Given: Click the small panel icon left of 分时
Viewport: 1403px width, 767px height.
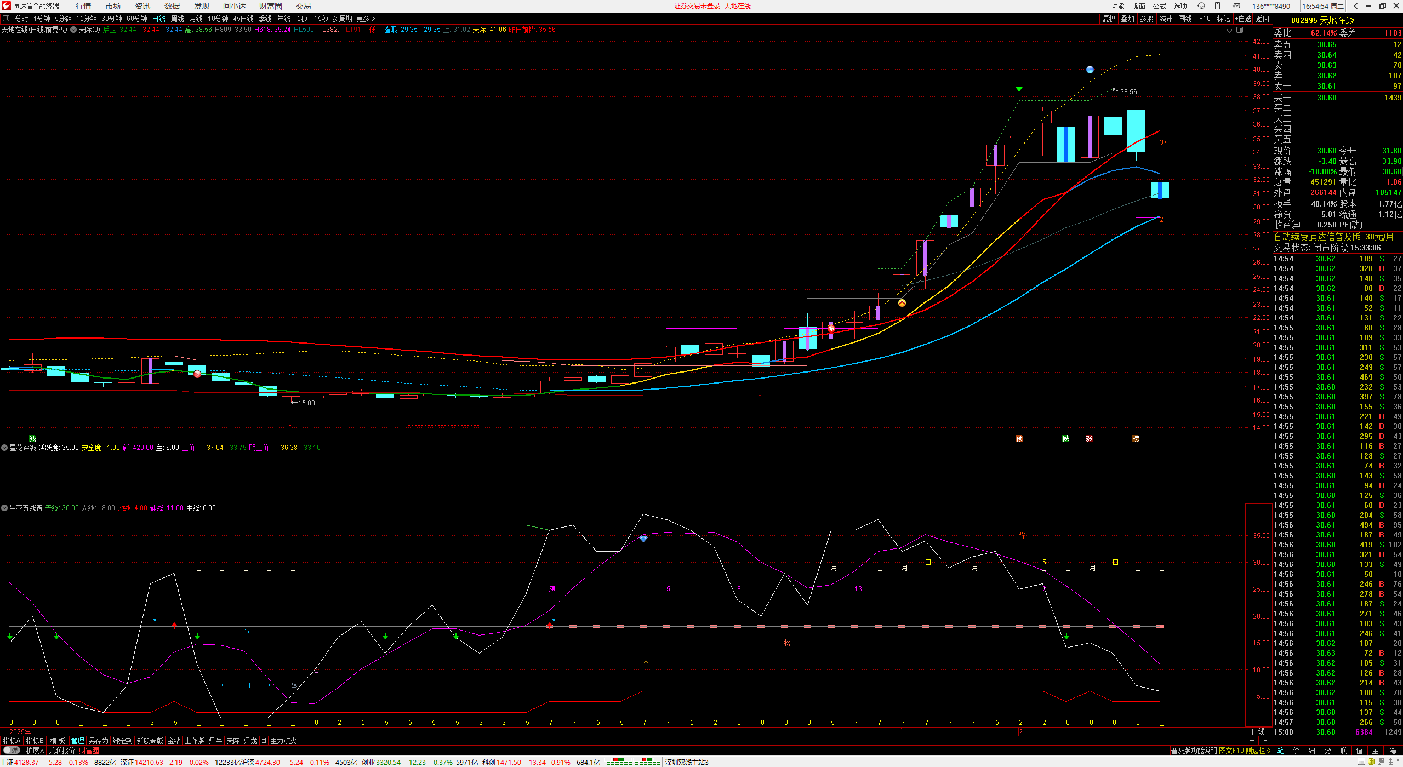Looking at the screenshot, I should pos(6,19).
